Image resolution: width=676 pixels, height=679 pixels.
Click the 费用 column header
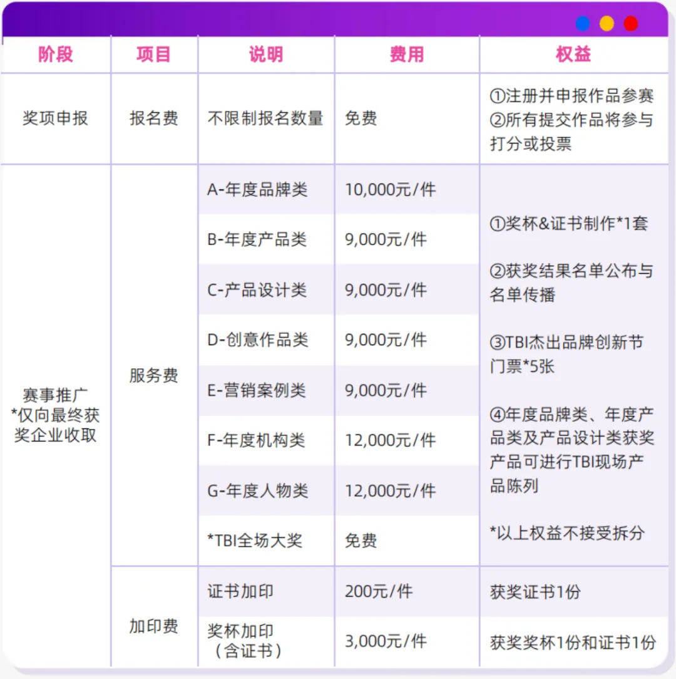406,54
